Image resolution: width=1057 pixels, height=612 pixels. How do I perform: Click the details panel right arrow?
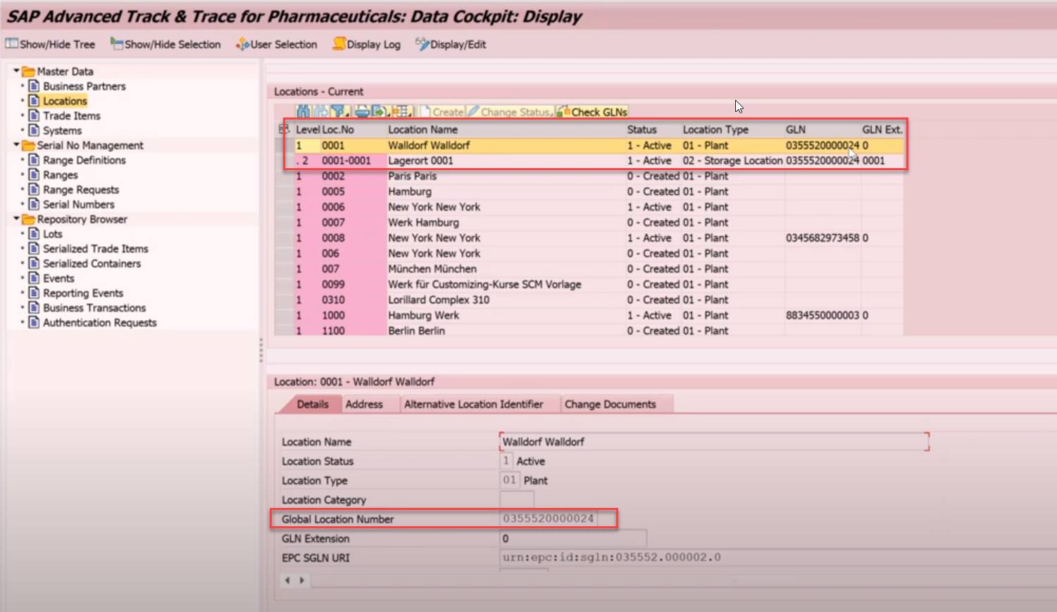pyautogui.click(x=301, y=580)
